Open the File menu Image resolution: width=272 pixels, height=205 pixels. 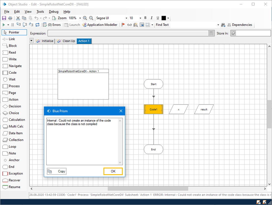[x=7, y=12]
